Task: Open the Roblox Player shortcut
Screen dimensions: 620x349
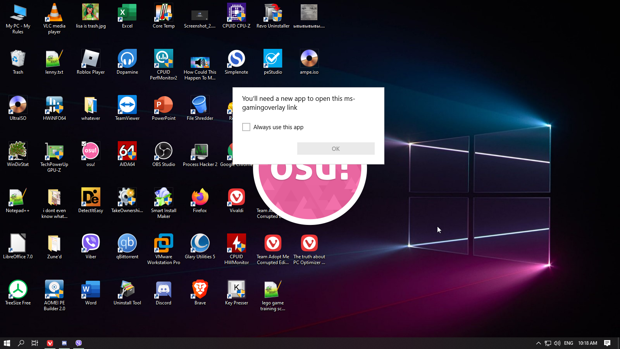Action: coord(91,62)
